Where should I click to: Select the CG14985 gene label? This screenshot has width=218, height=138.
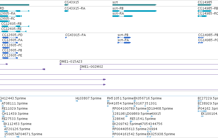point(205,2)
